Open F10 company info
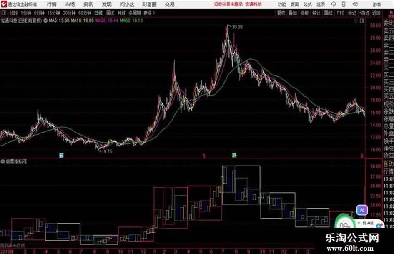Viewport: 394px width, 254px height. pos(340,13)
